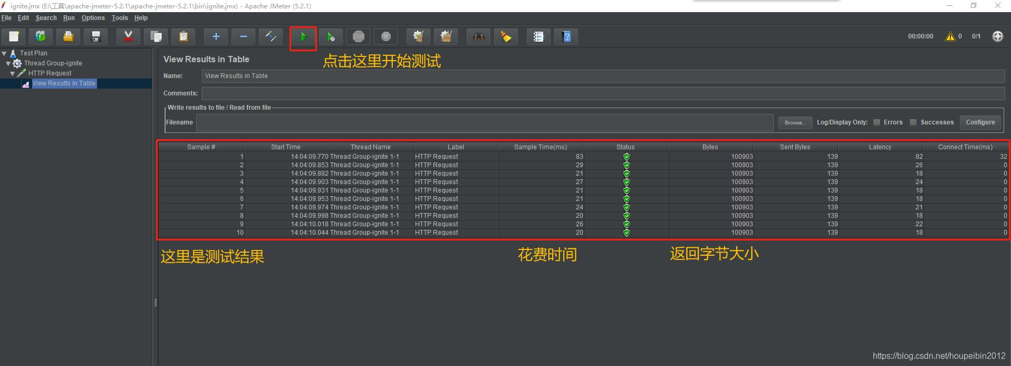Collapse the Test Plan tree node

4,53
